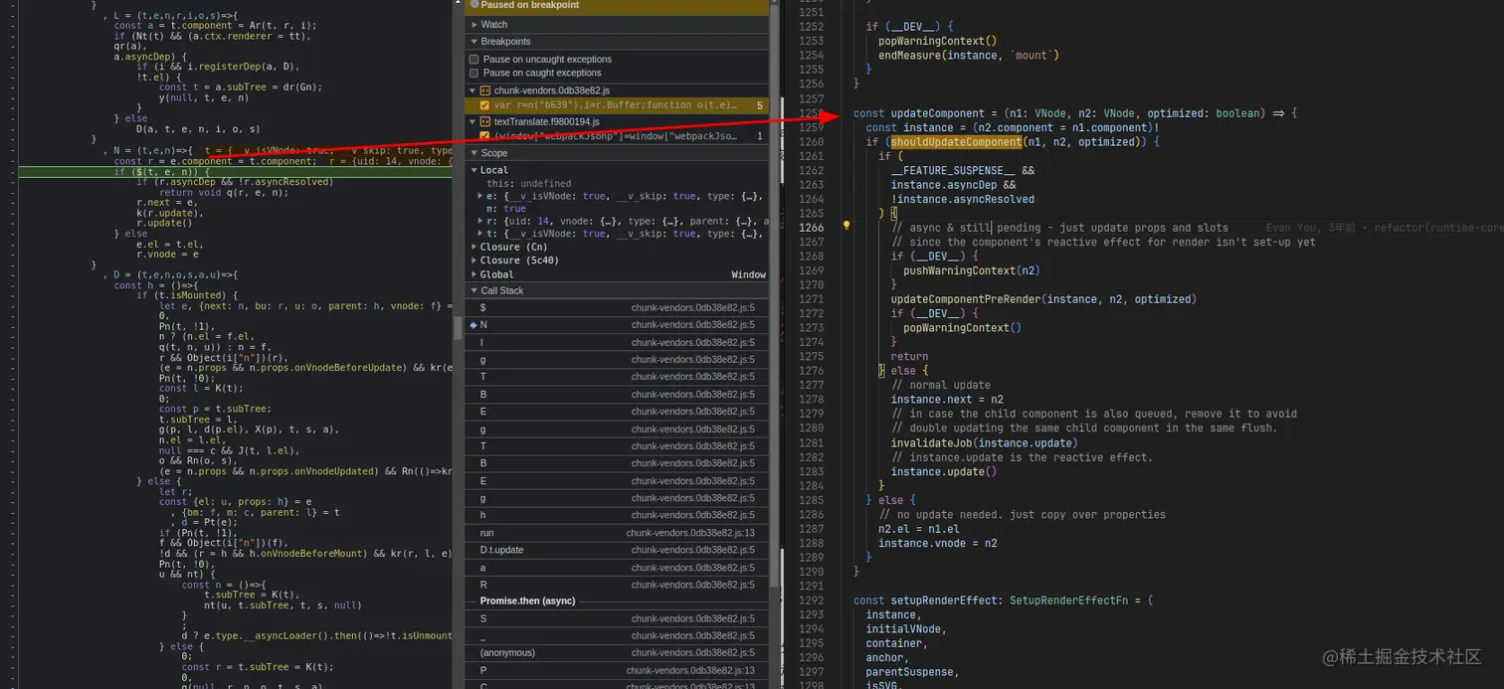Select the D.t.update call stack frame
This screenshot has width=1504, height=689.
(617, 550)
